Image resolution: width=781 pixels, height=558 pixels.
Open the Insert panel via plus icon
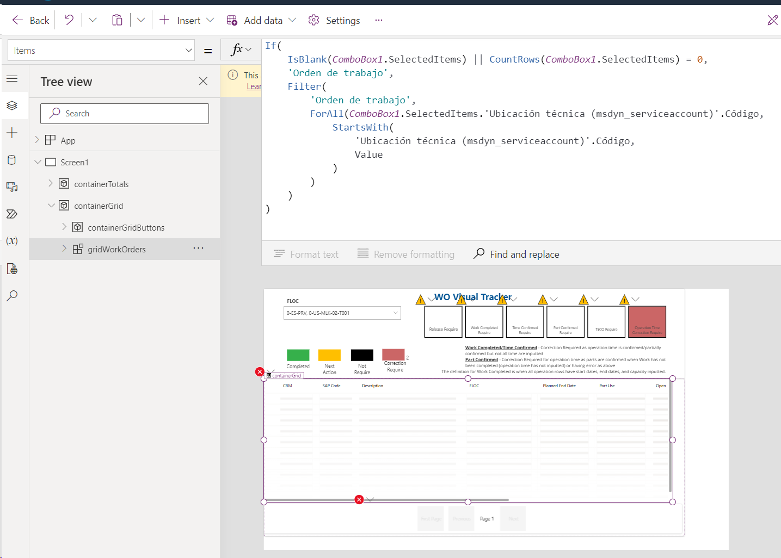[12, 132]
